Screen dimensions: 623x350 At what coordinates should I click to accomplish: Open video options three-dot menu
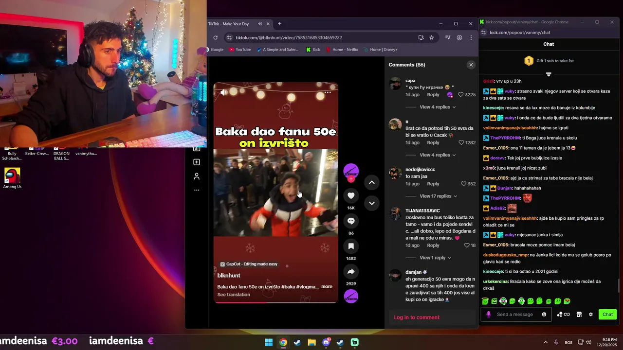tap(328, 92)
